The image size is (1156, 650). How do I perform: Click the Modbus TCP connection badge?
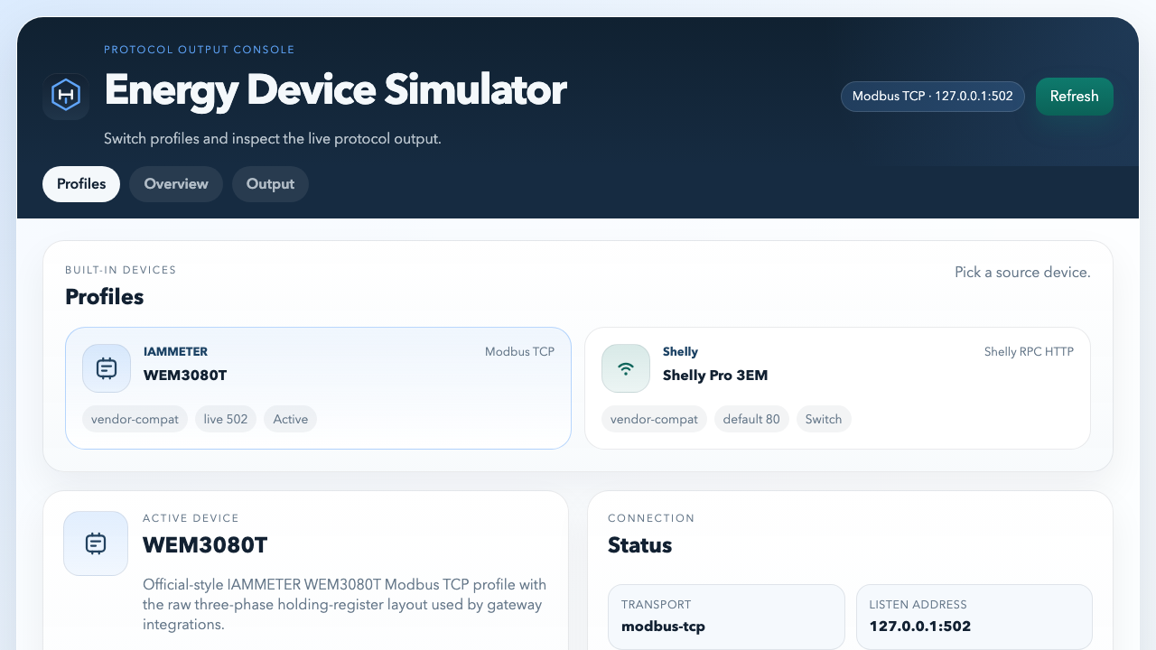[932, 97]
